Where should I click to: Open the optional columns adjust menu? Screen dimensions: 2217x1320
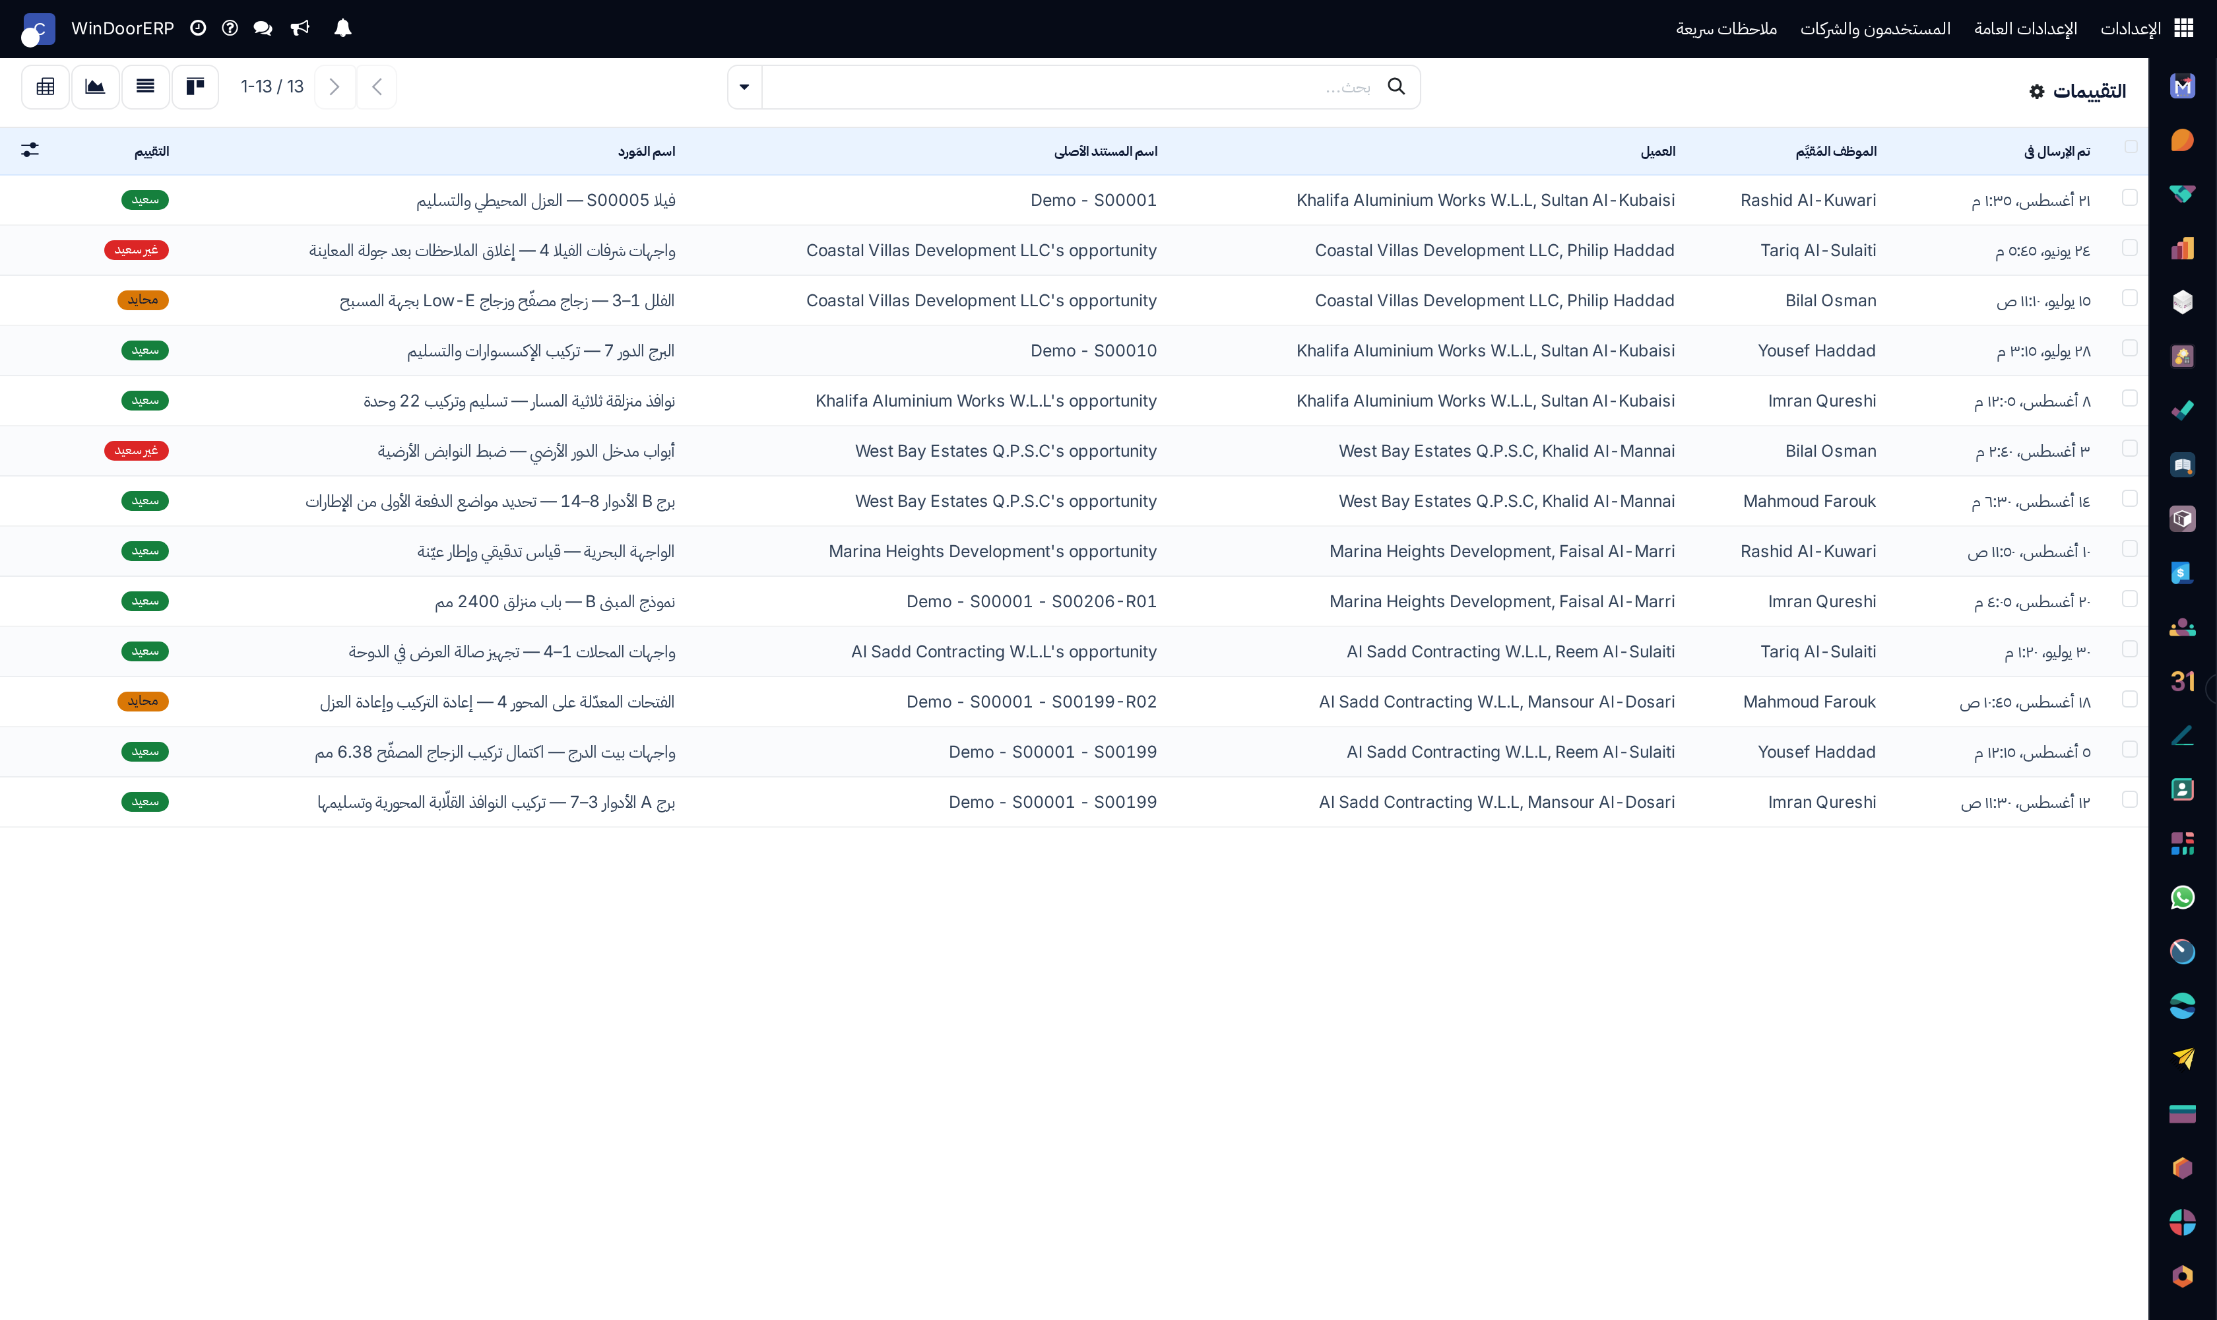pyautogui.click(x=30, y=150)
